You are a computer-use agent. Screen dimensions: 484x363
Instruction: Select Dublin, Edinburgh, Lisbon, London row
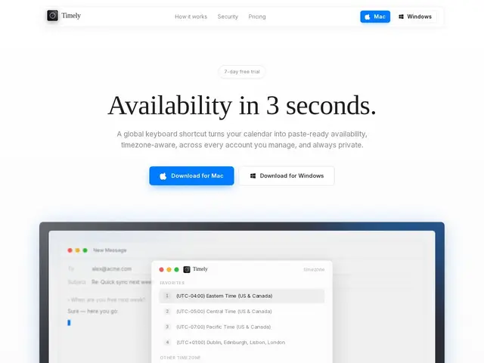point(242,343)
